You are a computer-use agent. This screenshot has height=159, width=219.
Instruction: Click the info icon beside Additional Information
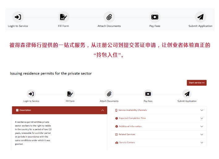[x=116, y=126]
